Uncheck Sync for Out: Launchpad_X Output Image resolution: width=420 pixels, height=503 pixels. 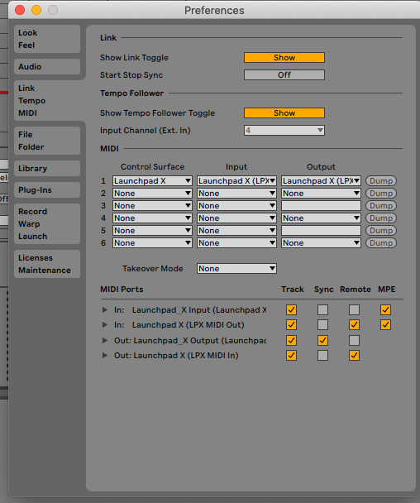[322, 340]
